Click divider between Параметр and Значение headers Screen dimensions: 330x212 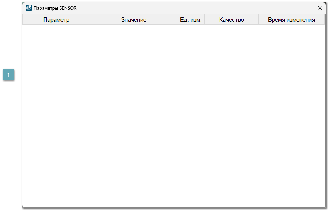[90, 20]
